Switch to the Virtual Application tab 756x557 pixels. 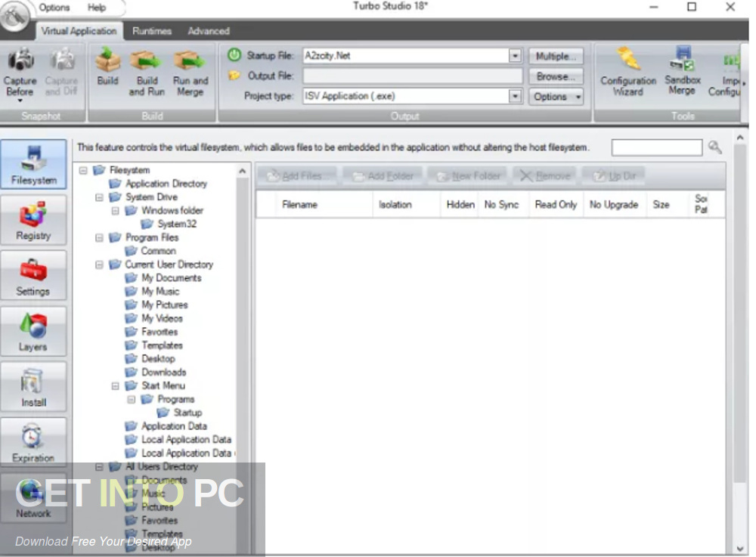click(x=79, y=31)
